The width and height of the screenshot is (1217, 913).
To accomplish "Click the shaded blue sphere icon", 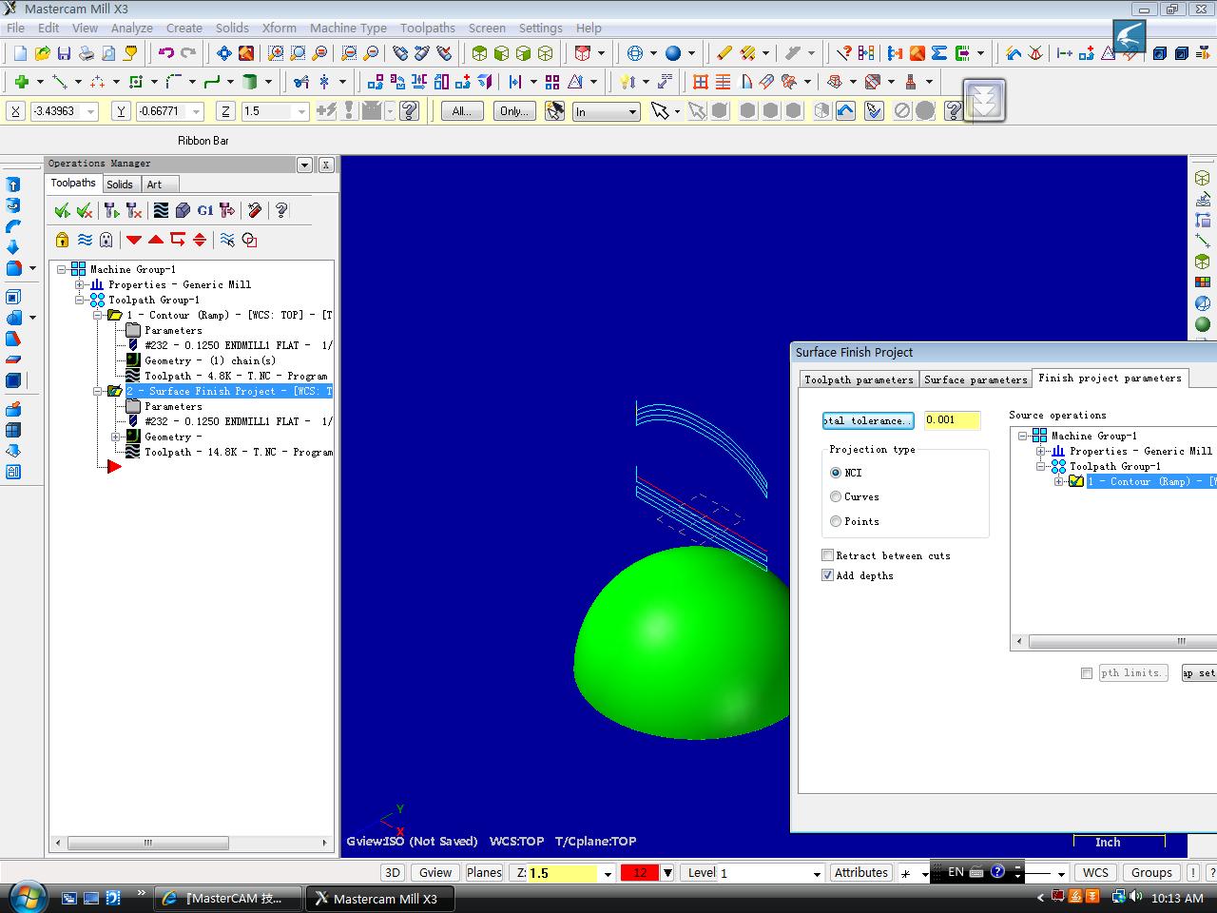I will tap(673, 53).
